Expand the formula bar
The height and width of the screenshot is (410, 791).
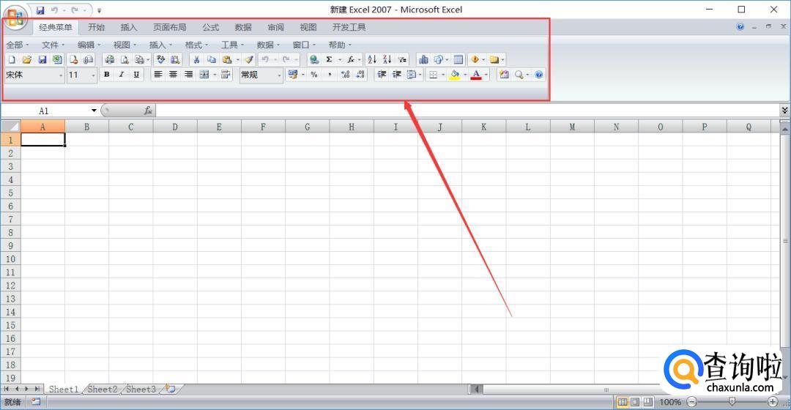point(784,110)
